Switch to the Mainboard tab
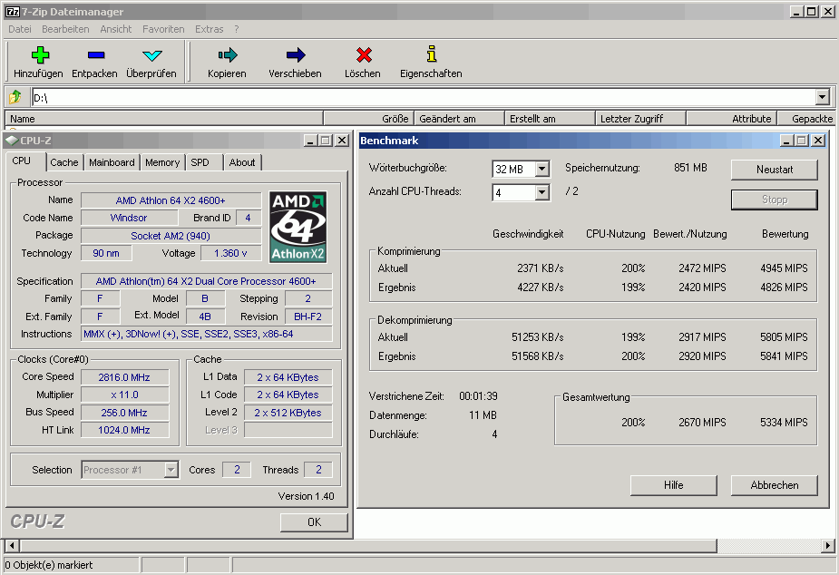This screenshot has width=839, height=575. pyautogui.click(x=112, y=162)
